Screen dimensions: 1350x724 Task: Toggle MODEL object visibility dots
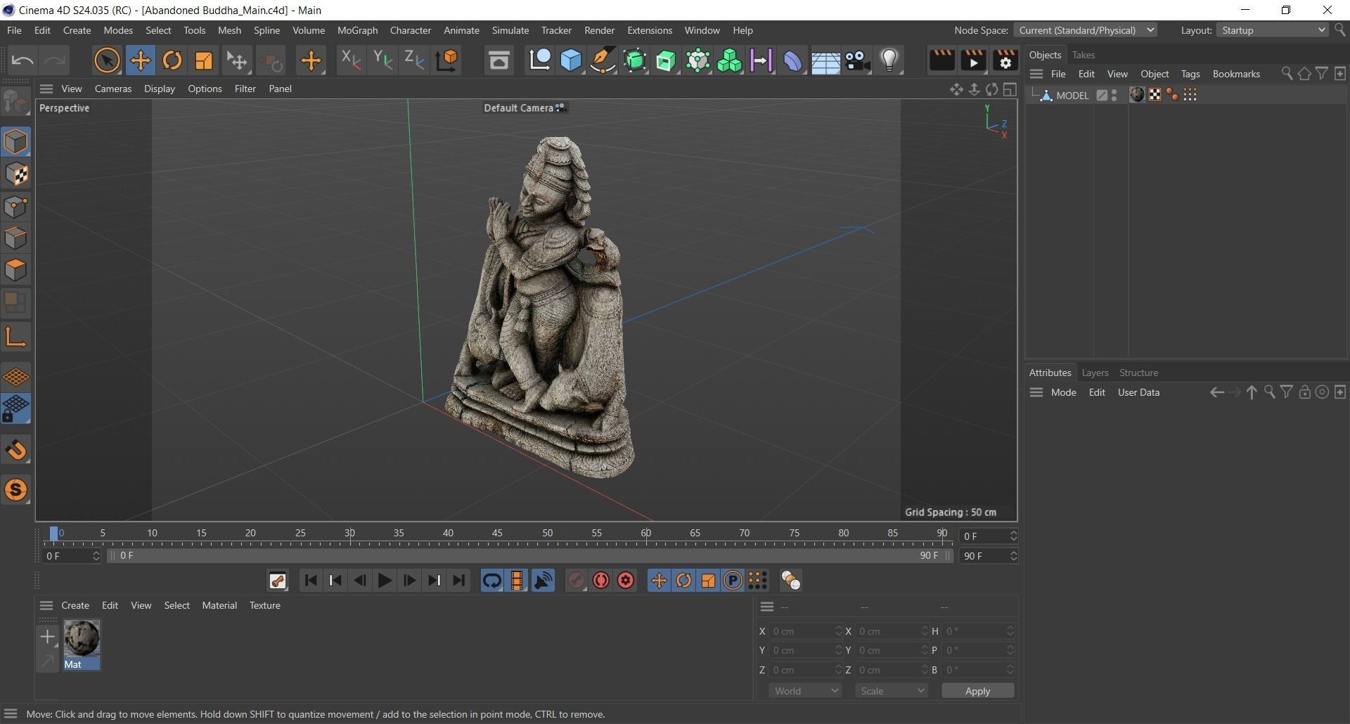(1114, 95)
